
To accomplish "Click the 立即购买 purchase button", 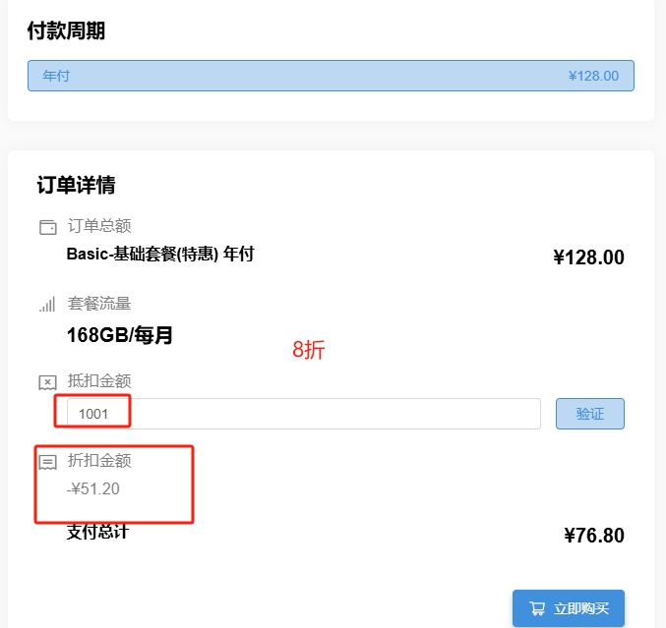I will [569, 608].
